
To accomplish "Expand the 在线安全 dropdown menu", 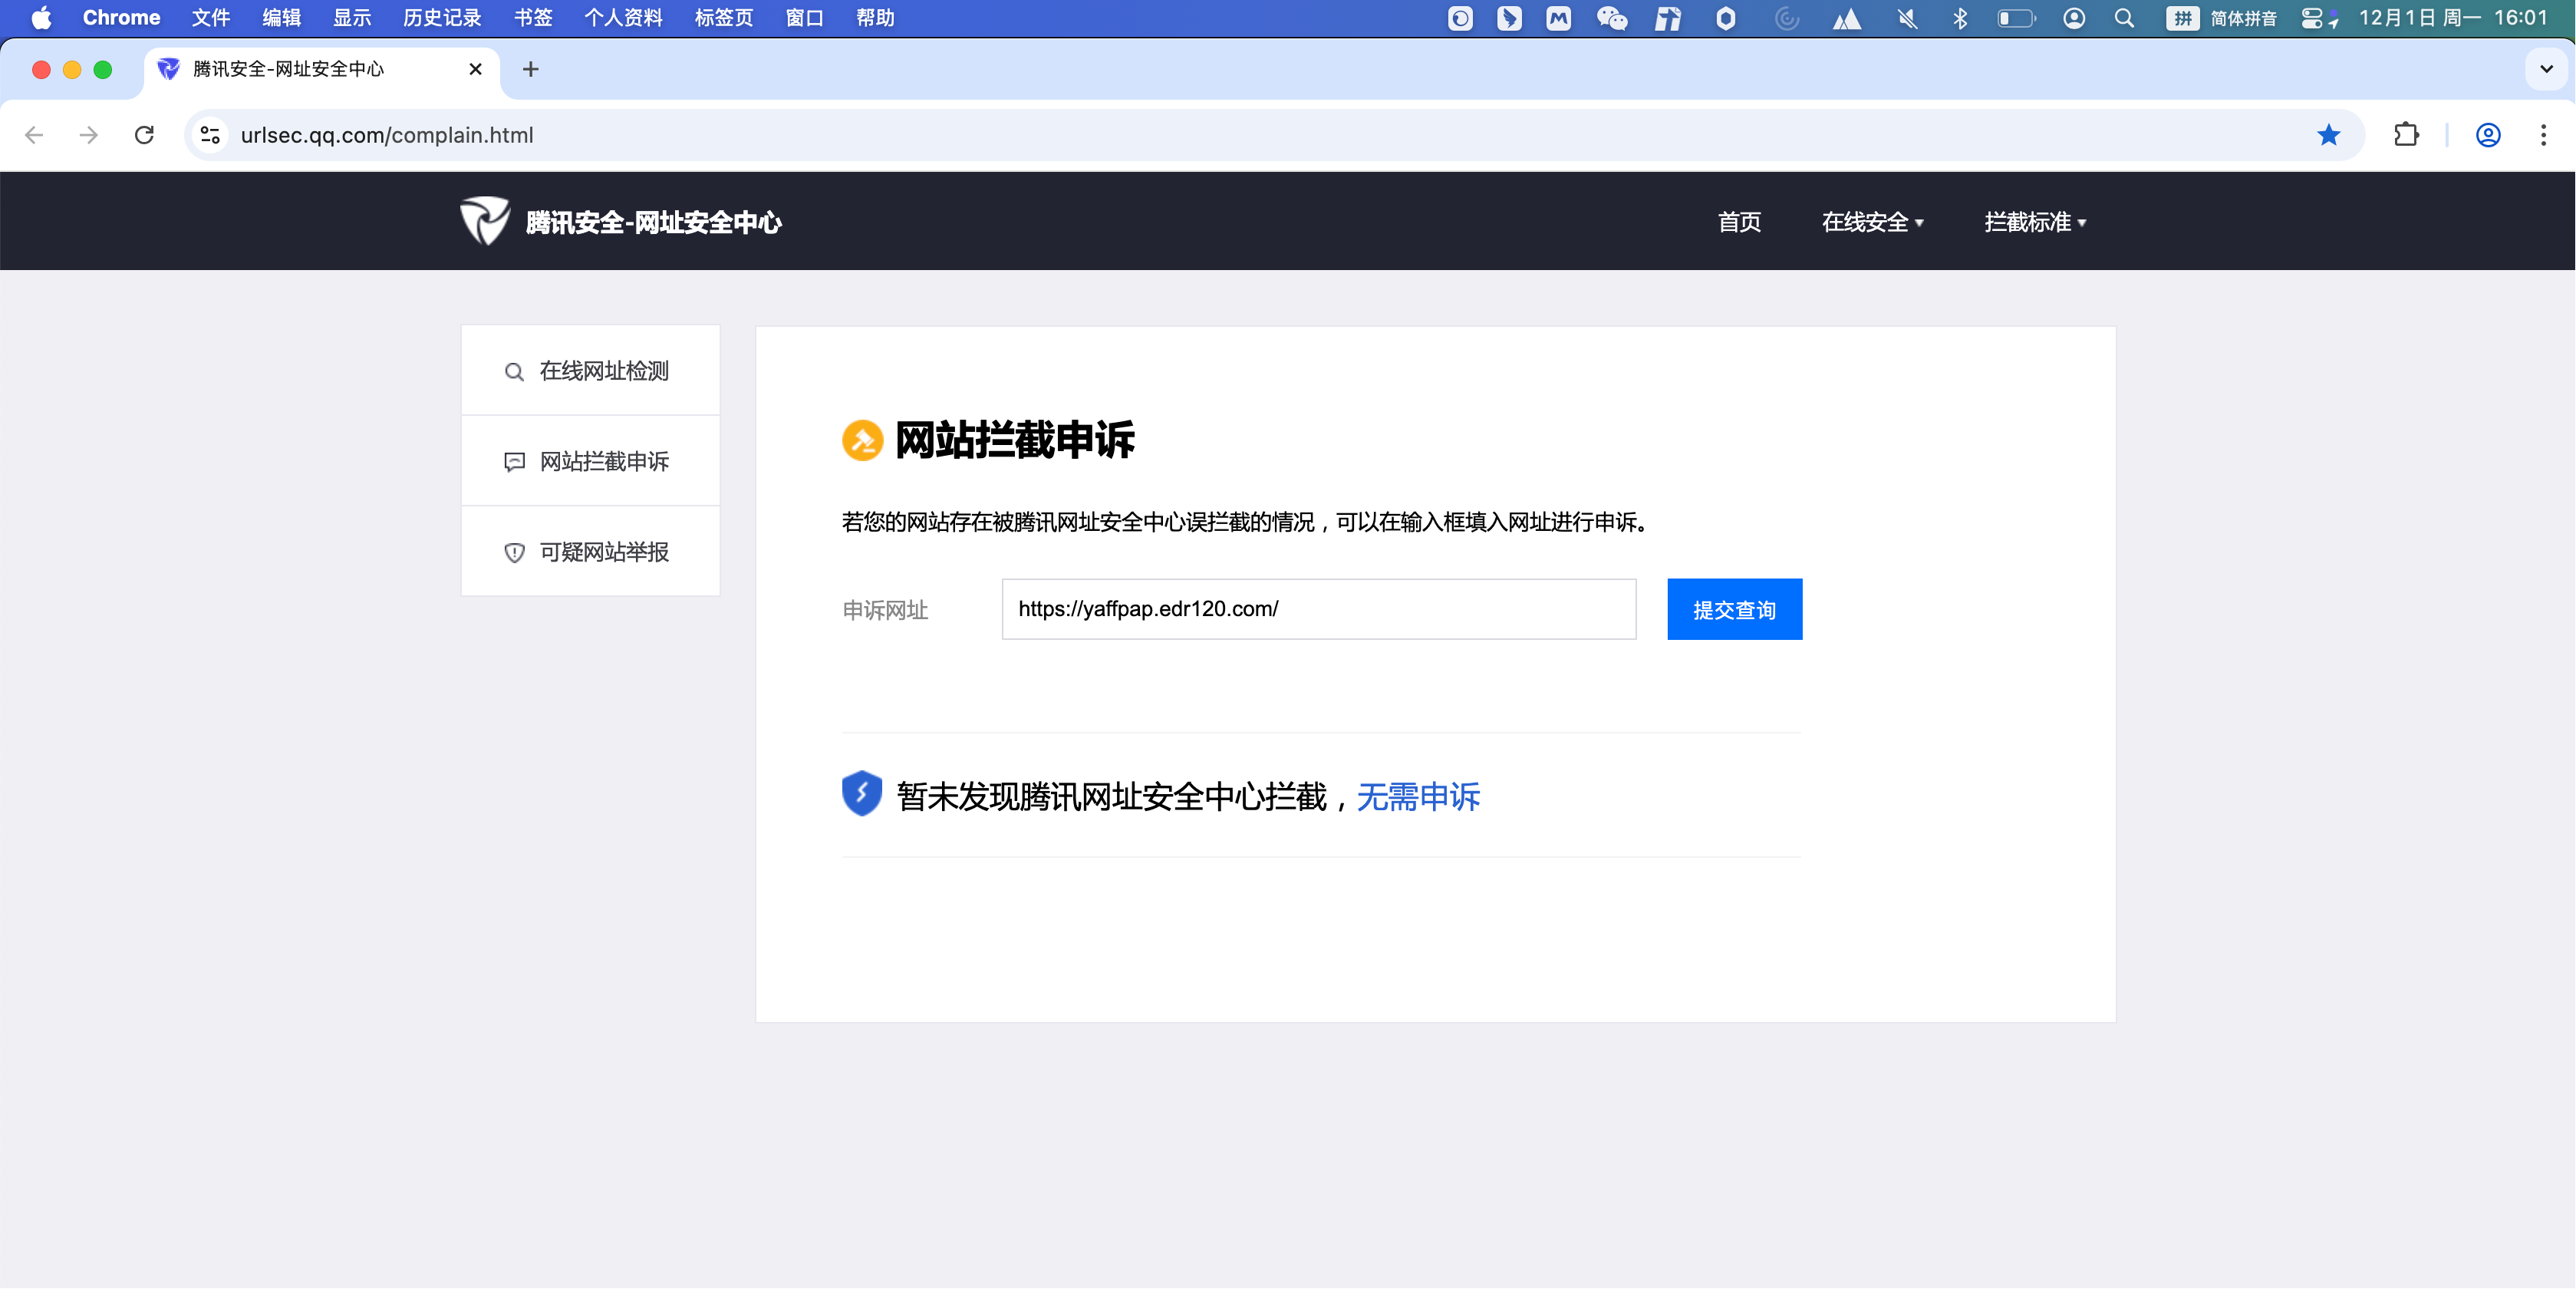I will pos(1871,222).
